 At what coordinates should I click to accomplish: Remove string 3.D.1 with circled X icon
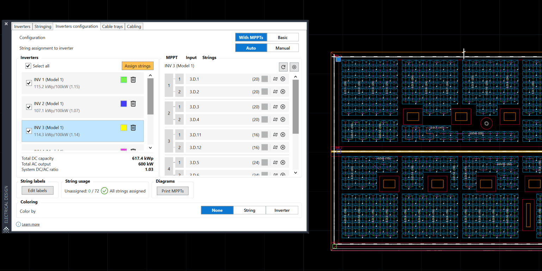tap(283, 79)
